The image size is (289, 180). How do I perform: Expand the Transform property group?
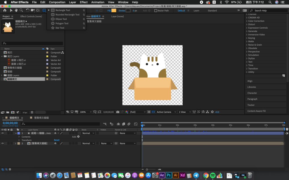[19, 140]
